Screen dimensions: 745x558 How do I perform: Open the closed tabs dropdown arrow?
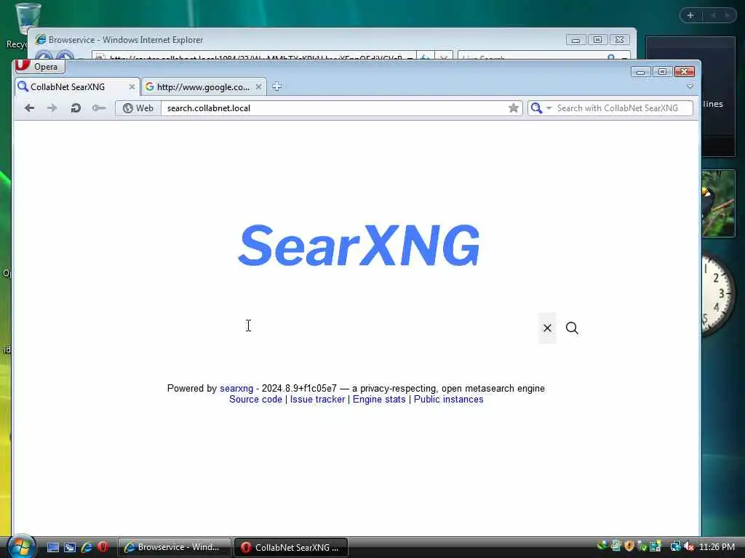pos(690,87)
